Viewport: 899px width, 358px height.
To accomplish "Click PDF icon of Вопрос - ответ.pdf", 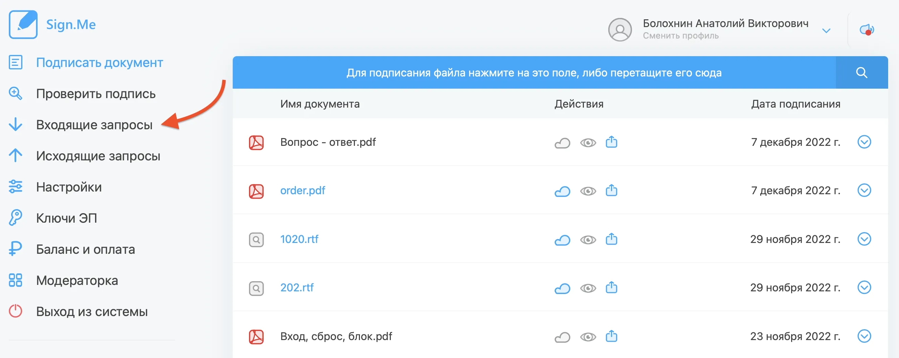I will tap(256, 143).
